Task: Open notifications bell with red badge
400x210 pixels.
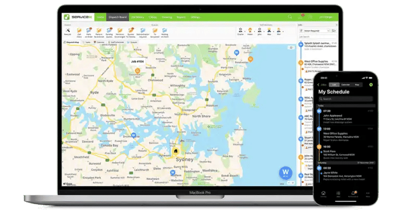Action: click(x=301, y=17)
